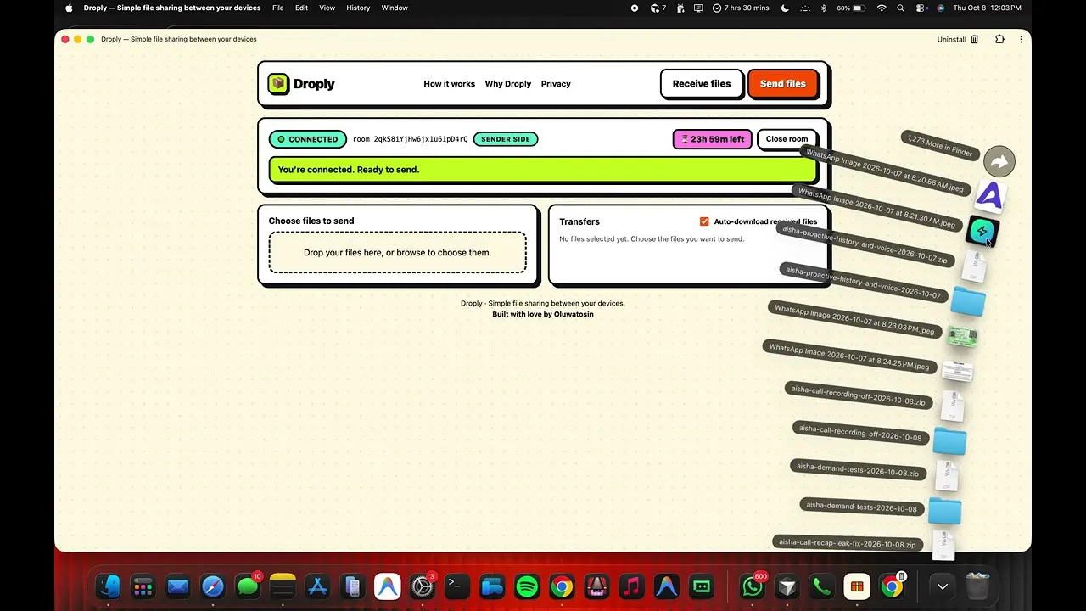Click the Close room button
This screenshot has height=611, width=1086.
pos(787,139)
